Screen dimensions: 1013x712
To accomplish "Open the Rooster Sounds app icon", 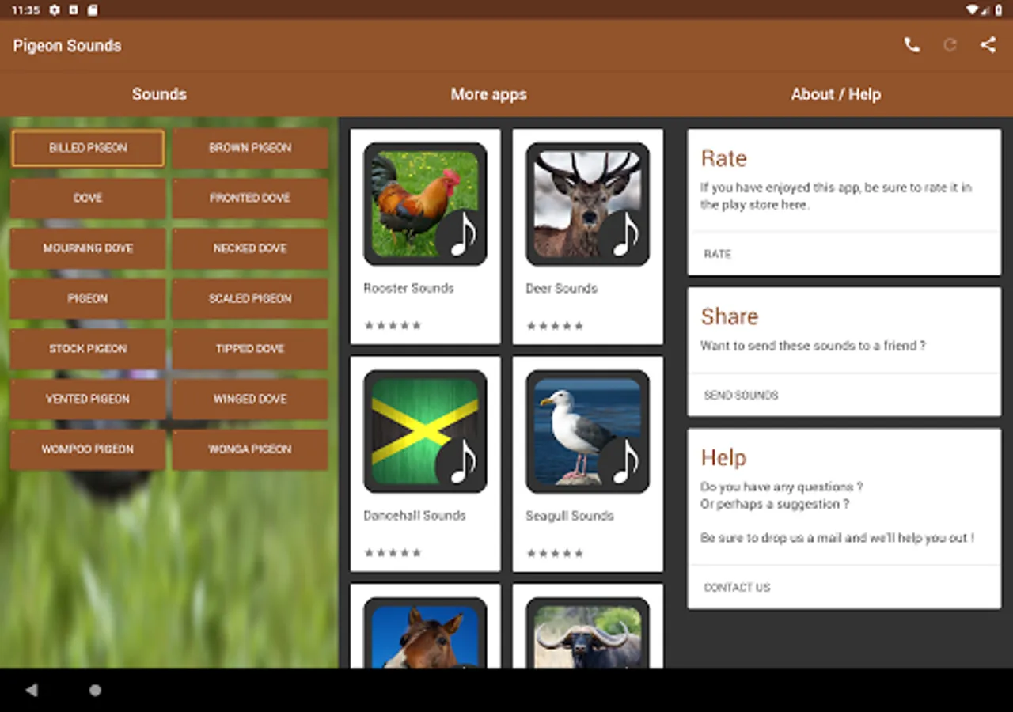I will pyautogui.click(x=425, y=204).
